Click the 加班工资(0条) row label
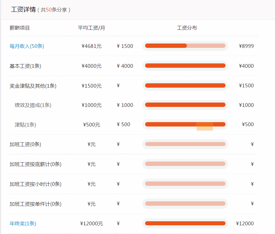This screenshot has height=234, width=275. tap(25, 144)
